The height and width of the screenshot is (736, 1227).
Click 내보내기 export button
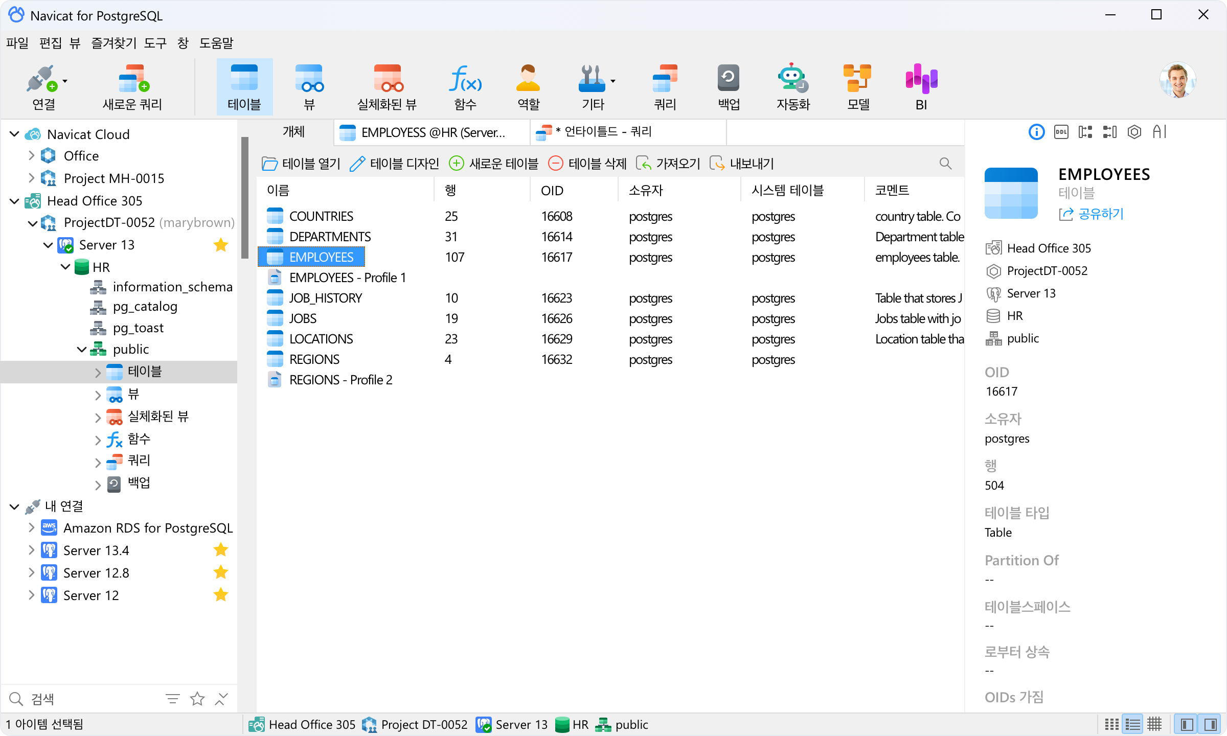(741, 164)
